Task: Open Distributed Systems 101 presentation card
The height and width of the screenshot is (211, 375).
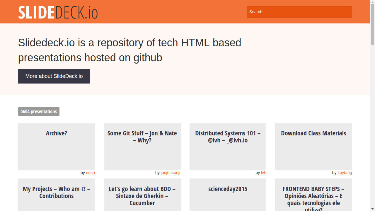Action: [x=228, y=146]
